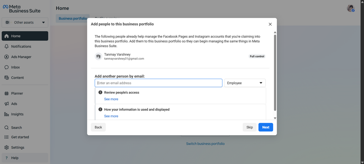This screenshot has height=164, width=364.
Task: Open Notifications bell icon
Action: tap(7, 47)
